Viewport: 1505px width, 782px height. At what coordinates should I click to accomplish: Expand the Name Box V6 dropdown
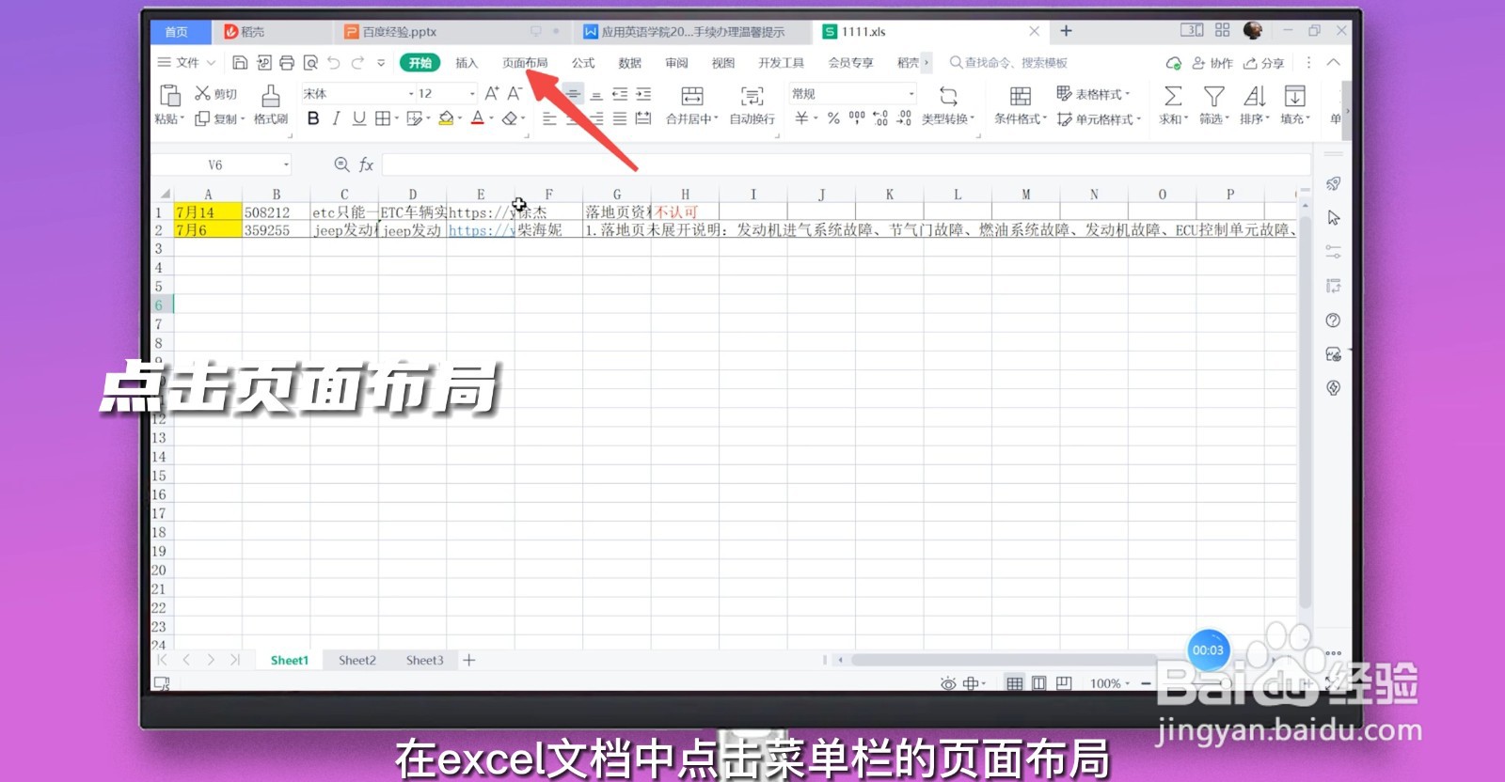[286, 165]
